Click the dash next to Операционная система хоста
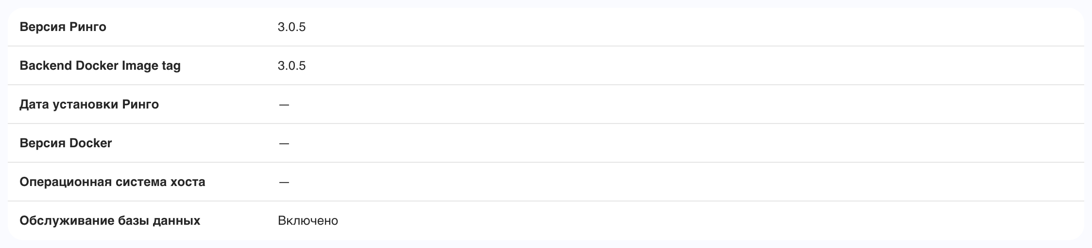 (284, 182)
